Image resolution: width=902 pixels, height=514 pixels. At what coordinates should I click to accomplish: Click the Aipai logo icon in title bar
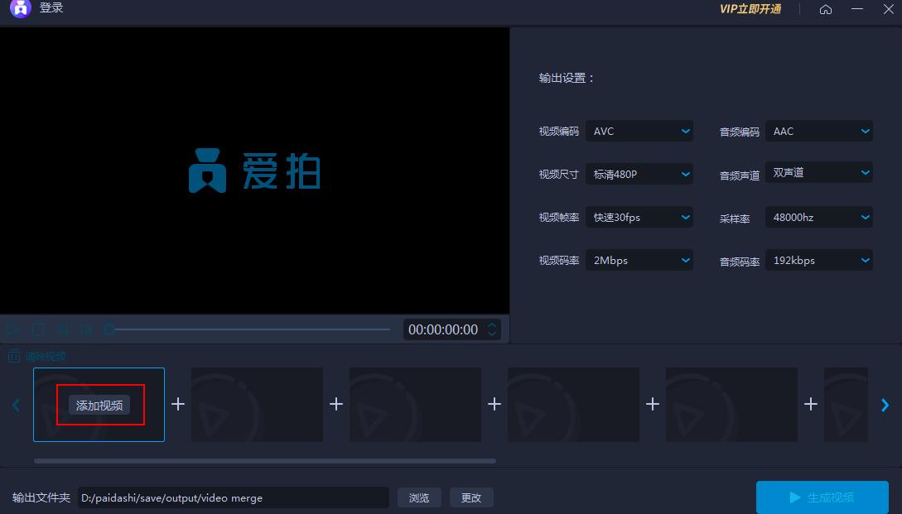tap(20, 9)
